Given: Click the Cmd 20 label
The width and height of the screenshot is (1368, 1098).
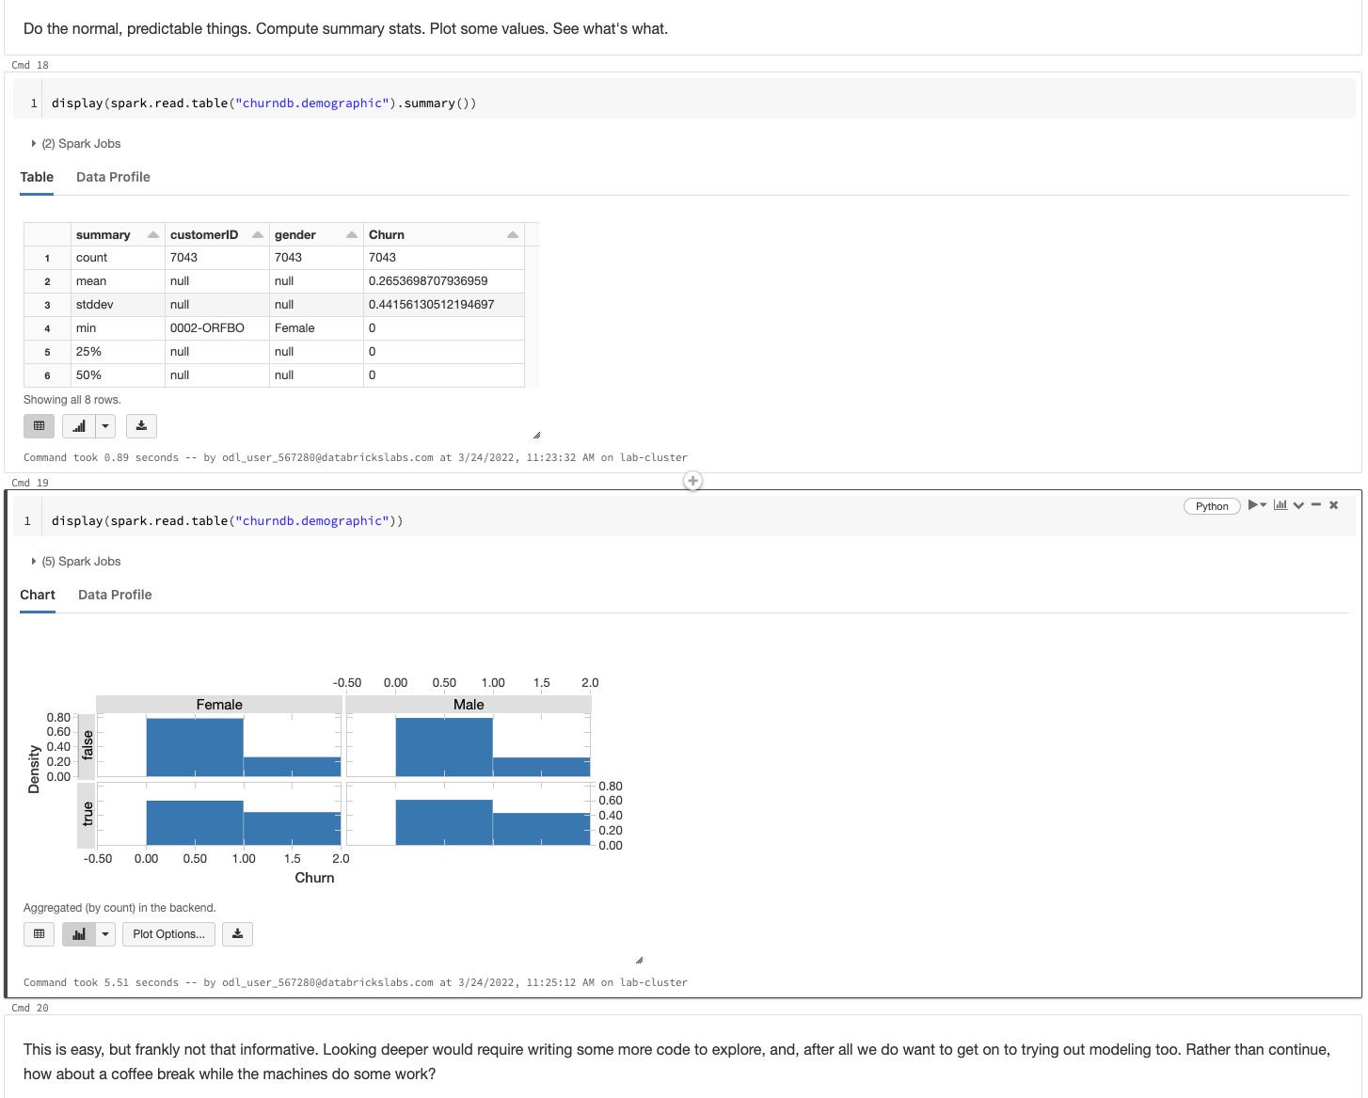Looking at the screenshot, I should pyautogui.click(x=30, y=1008).
